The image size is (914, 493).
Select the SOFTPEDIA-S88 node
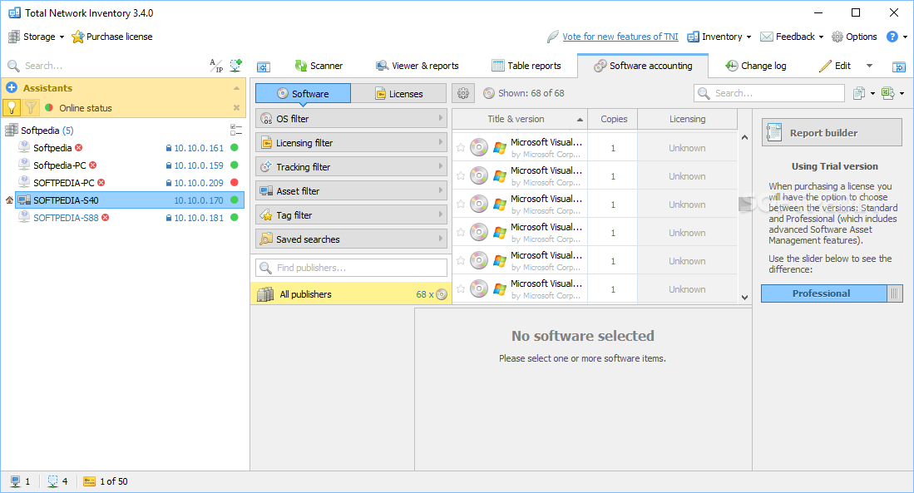(66, 218)
